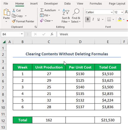The height and width of the screenshot is (130, 128).
Task: Select the Per Unit Cost header cell
Action: [x=80, y=67]
